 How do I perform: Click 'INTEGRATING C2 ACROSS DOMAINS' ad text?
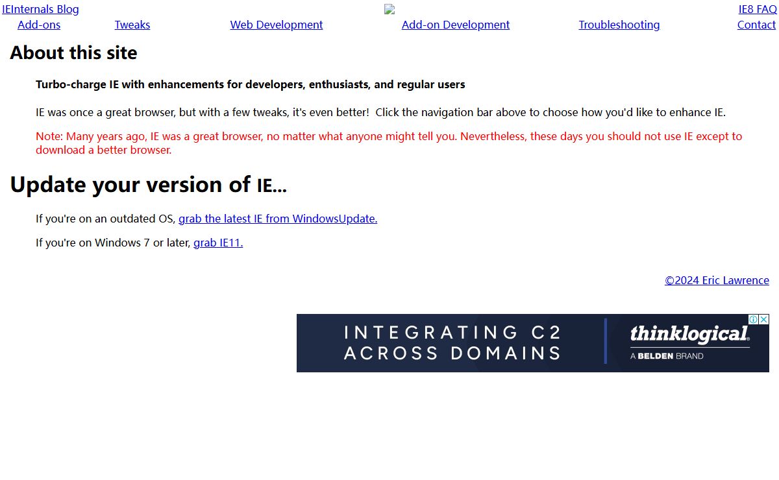(x=452, y=342)
